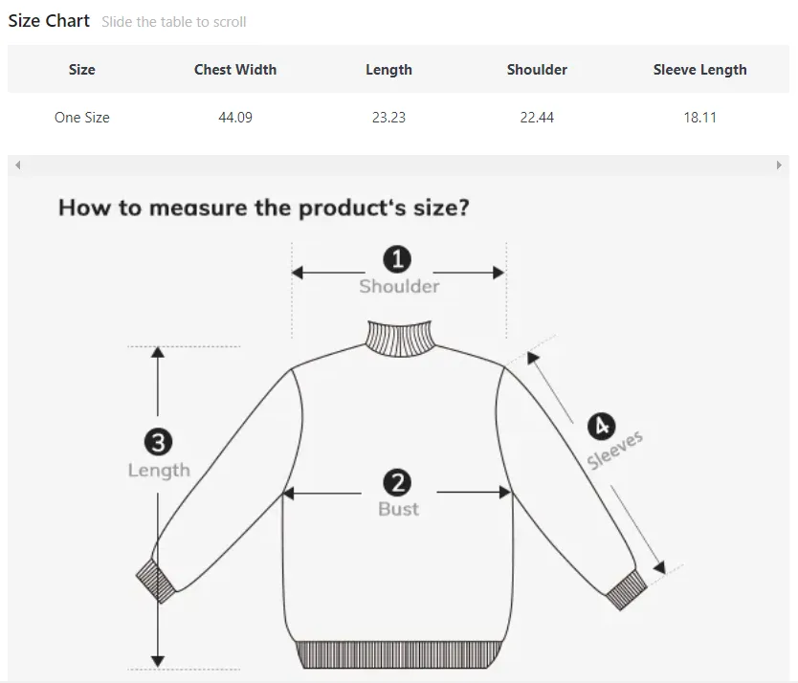Screen dimensions: 798x683
Task: Click the Size Chart heading
Action: [49, 21]
